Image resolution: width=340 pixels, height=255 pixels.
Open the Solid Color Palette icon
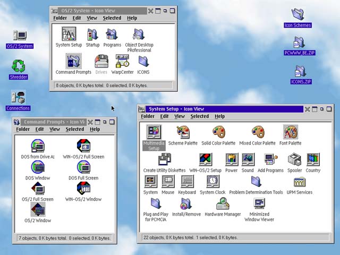(218, 132)
